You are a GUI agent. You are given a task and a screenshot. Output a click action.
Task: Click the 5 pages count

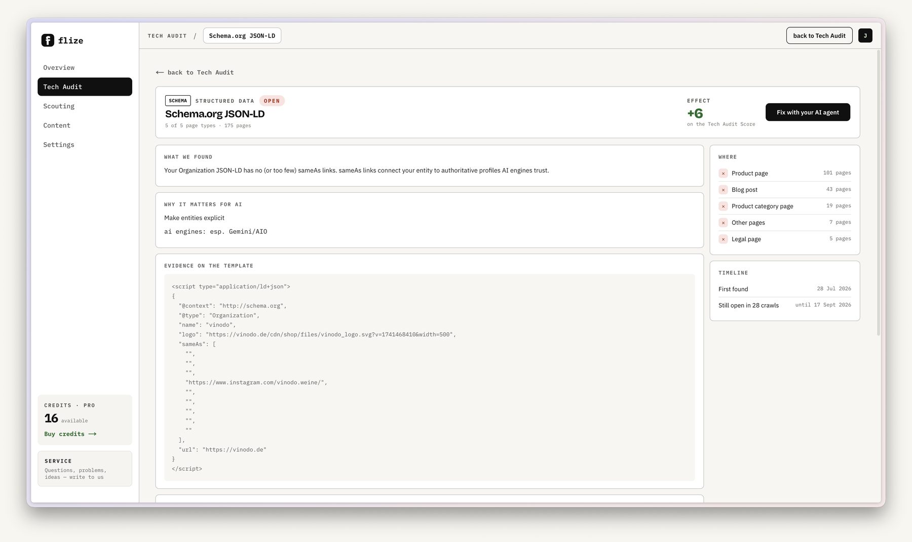tap(840, 239)
